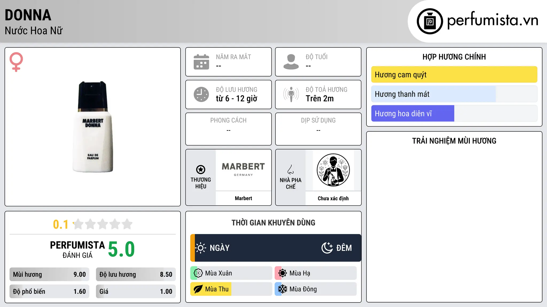This screenshot has height=307, width=547.
Task: Click the perfumista.vn site name
Action: pyautogui.click(x=493, y=20)
